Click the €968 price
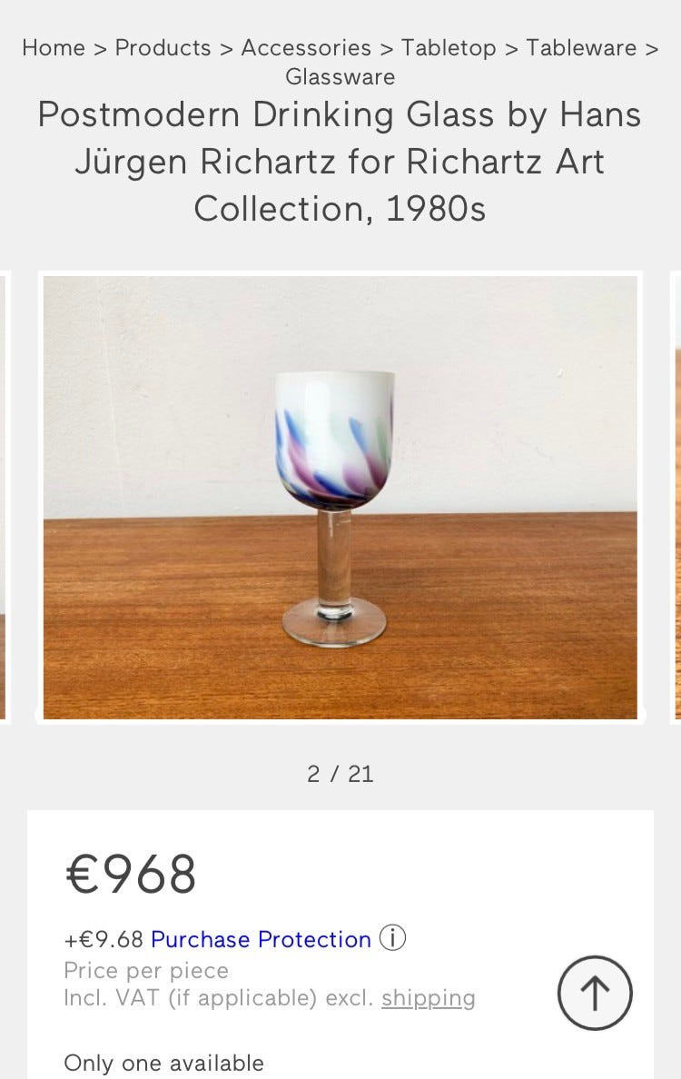 pos(131,874)
